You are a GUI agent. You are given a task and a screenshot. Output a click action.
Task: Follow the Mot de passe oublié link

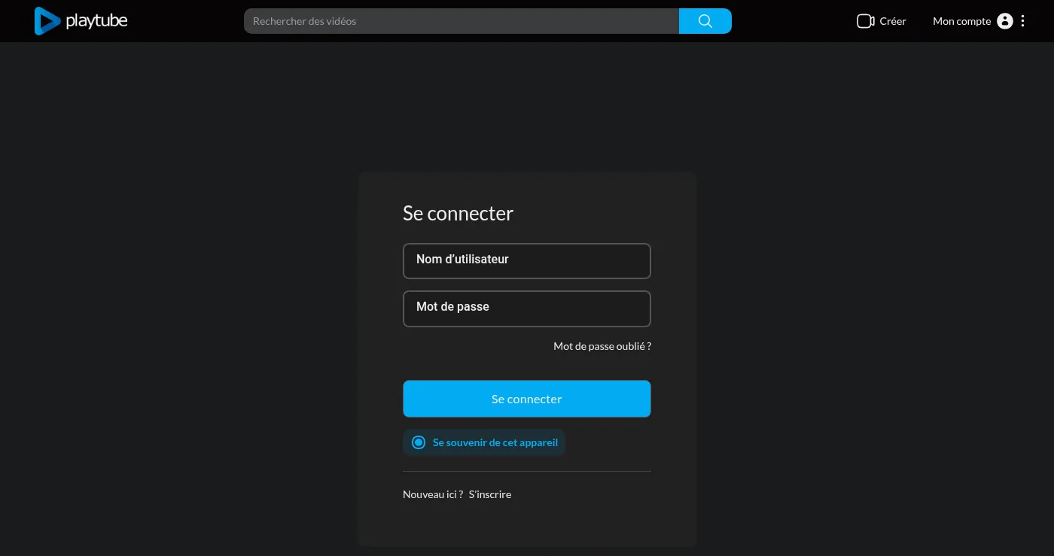coord(602,346)
